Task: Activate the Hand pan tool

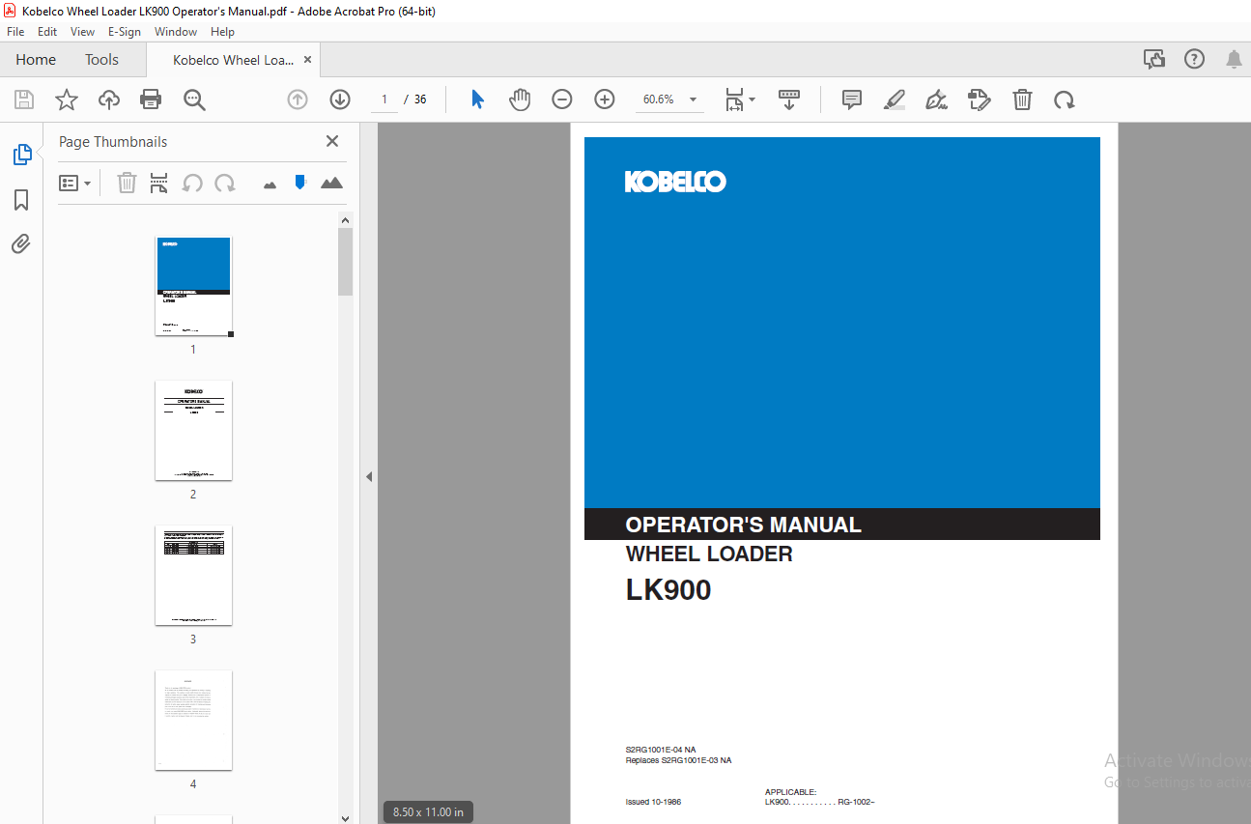Action: (x=520, y=99)
